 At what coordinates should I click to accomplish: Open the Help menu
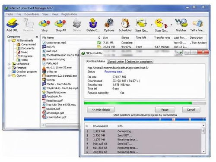[55, 14]
